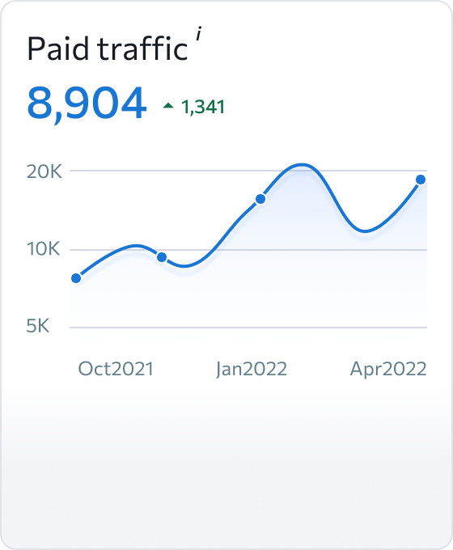Click the 5K baseline gridline
Screen dimensions: 453x550
pyautogui.click(x=248, y=328)
